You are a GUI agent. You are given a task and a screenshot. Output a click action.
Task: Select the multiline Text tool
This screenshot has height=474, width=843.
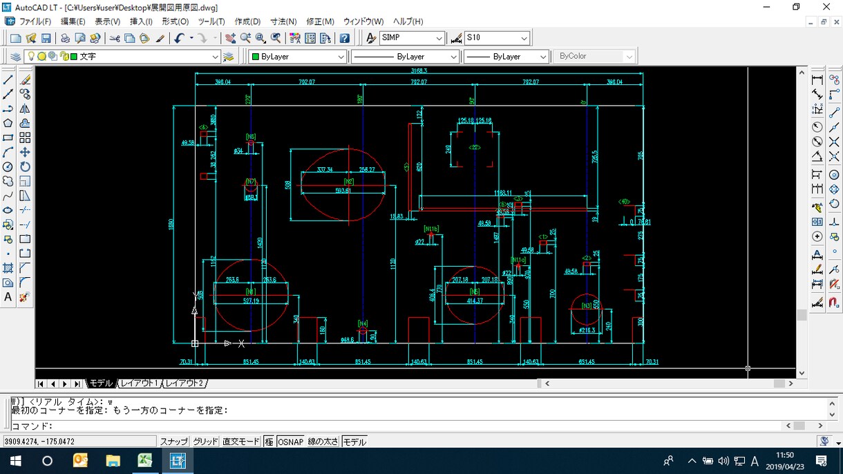coord(8,297)
